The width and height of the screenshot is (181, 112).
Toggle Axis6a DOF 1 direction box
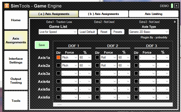point(58,97)
